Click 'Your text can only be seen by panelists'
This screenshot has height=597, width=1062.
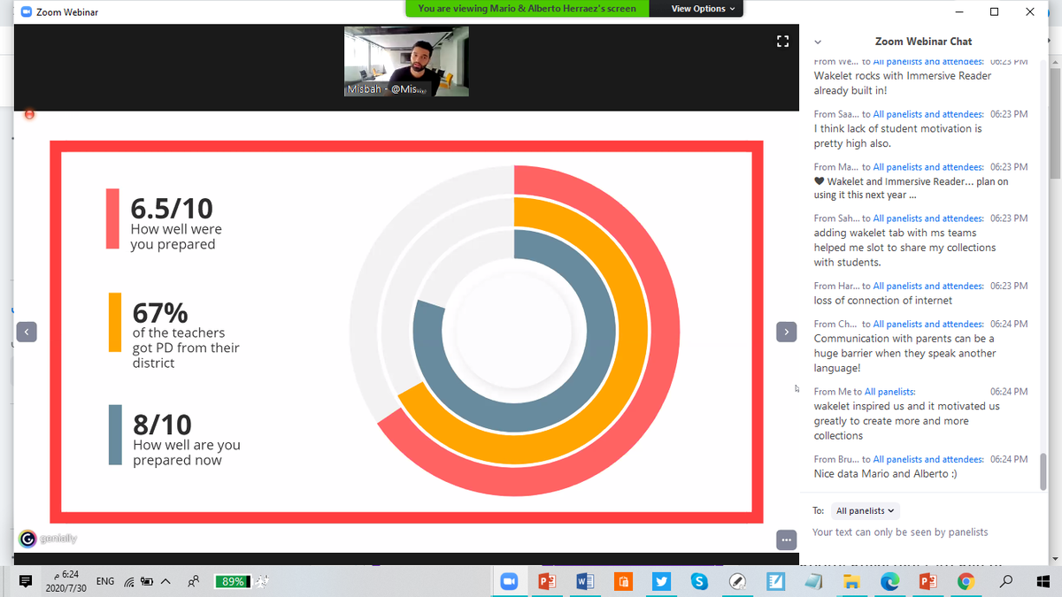pos(900,532)
